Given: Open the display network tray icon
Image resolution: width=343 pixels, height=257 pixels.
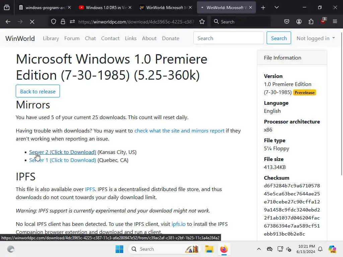Looking at the screenshot, I should 280,249.
